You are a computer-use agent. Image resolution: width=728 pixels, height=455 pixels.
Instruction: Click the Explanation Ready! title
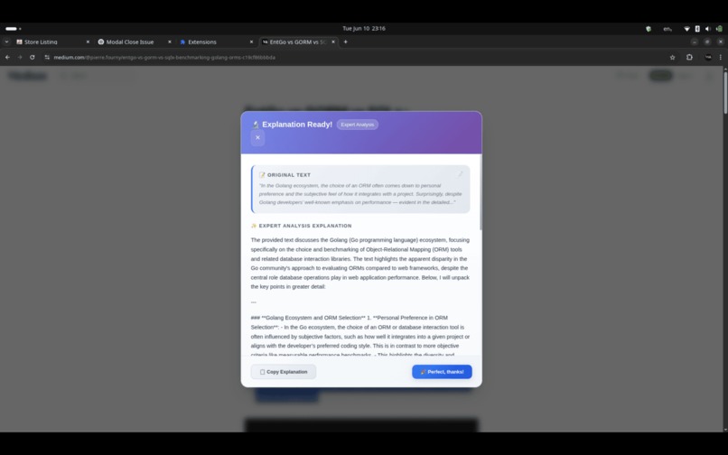click(297, 125)
